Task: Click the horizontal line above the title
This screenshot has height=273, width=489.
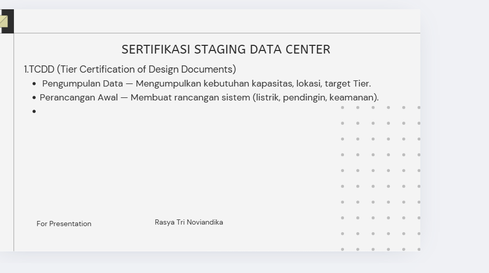Action: pyautogui.click(x=217, y=33)
